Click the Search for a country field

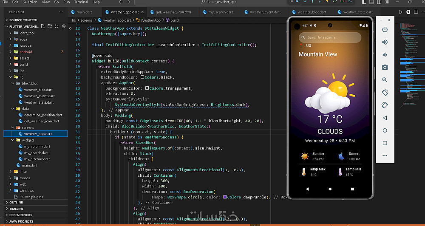pos(330,37)
